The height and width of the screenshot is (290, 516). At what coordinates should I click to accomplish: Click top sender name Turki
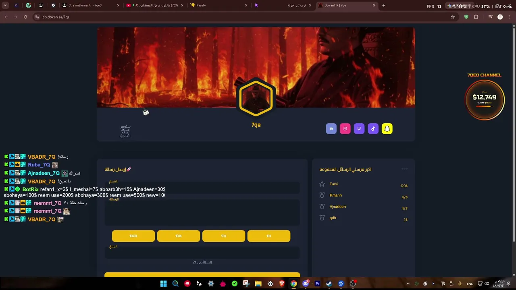pyautogui.click(x=334, y=184)
